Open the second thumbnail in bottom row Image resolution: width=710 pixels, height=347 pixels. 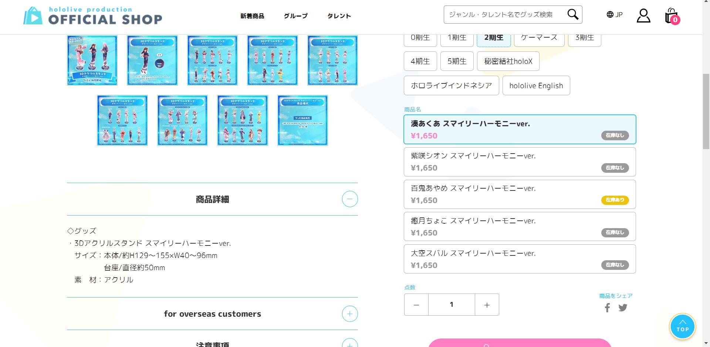point(182,120)
